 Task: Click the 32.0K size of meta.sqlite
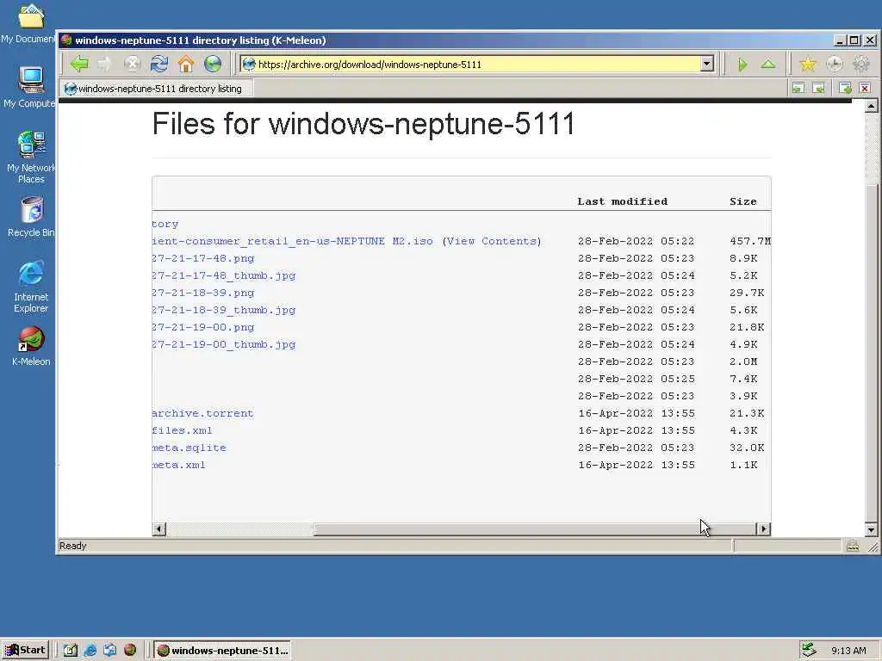pos(747,448)
